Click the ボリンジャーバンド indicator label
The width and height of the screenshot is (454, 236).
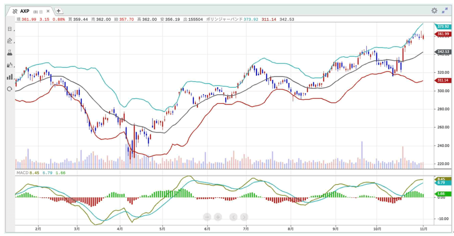(x=224, y=19)
